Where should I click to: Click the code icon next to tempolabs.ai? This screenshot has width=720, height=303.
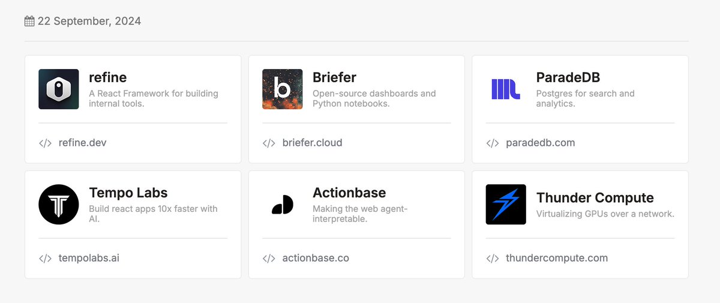point(45,258)
